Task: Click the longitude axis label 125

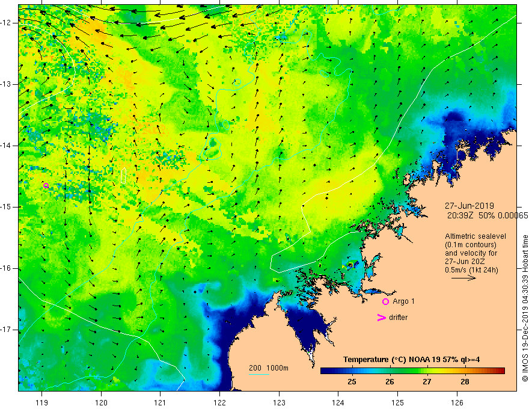Action: click(x=398, y=402)
